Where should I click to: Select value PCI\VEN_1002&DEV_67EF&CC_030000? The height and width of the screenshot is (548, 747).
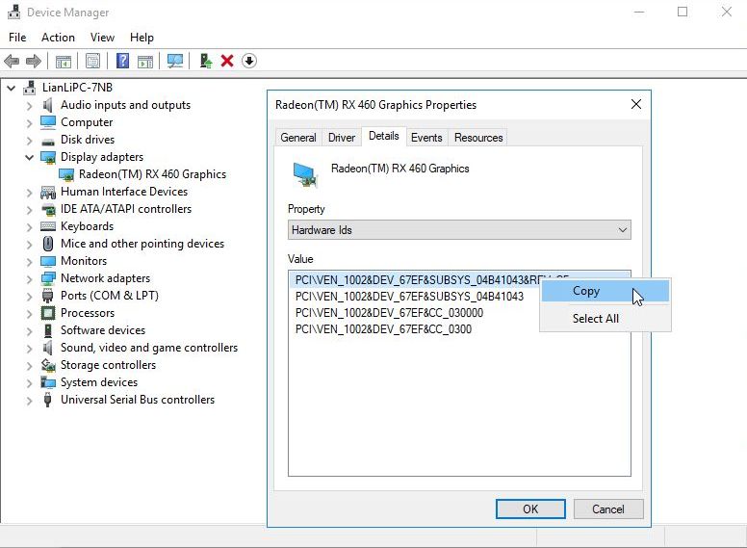tap(389, 313)
